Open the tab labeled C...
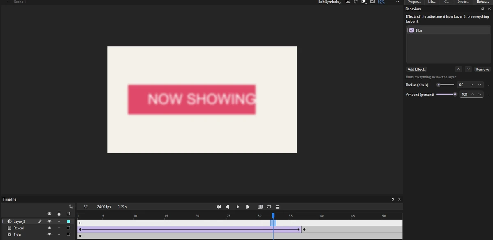 447,2
